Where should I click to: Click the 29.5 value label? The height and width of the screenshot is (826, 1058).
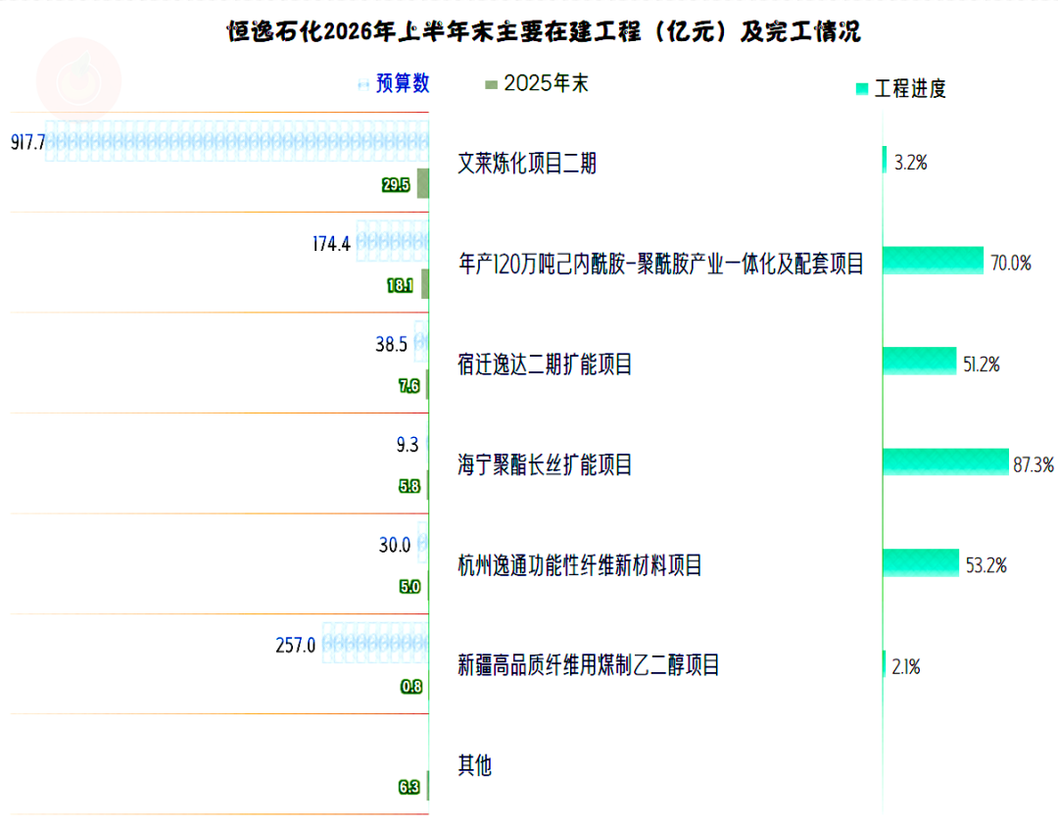click(396, 185)
